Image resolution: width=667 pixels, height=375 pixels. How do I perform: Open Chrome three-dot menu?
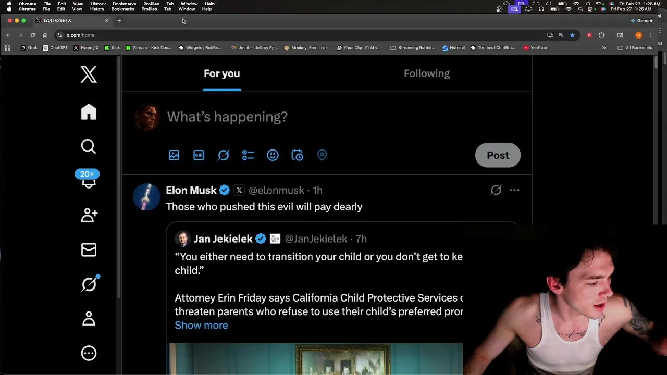click(x=651, y=35)
